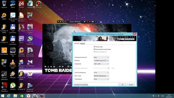This screenshot has height=98, width=174.
Task: Open the AIMP3 desktop shortcut
Action: (x=4, y=16)
